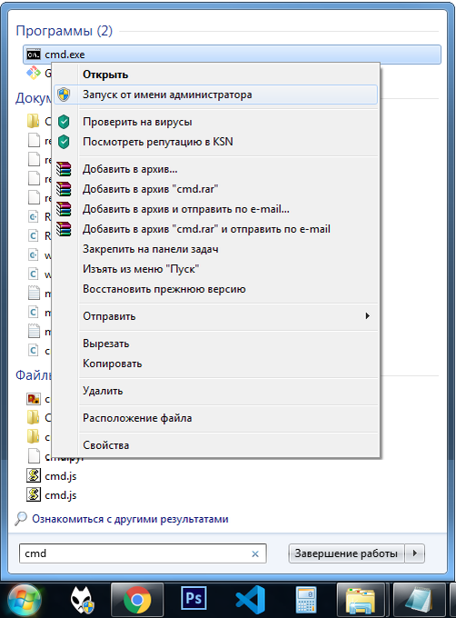456x618 pixels.
Task: Select Запуск от имени администратора
Action: (216, 95)
